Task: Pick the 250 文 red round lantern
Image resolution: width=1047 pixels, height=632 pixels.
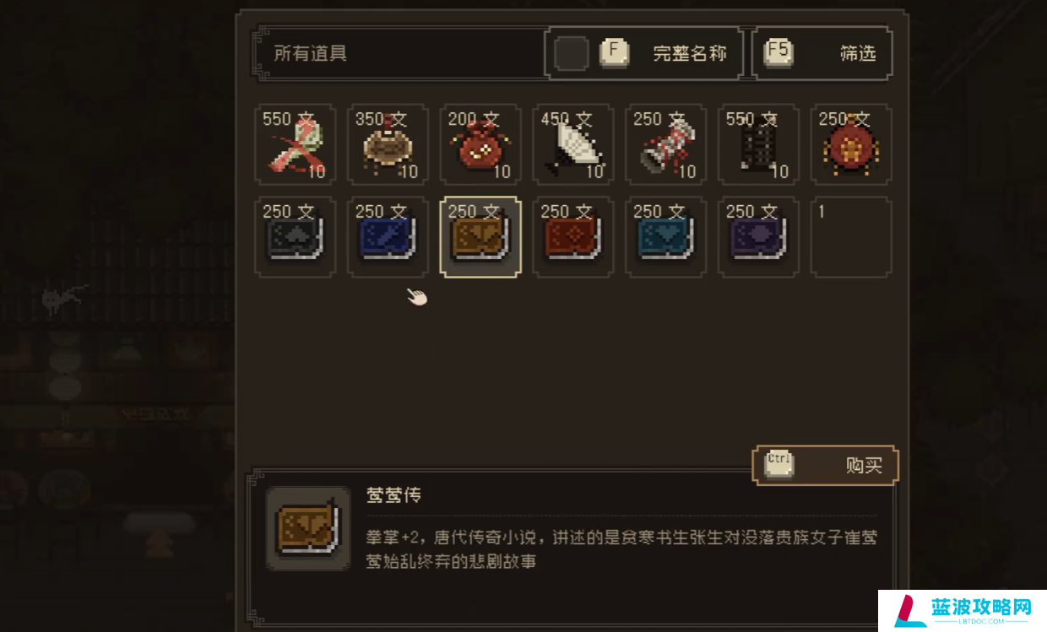Action: tap(851, 144)
